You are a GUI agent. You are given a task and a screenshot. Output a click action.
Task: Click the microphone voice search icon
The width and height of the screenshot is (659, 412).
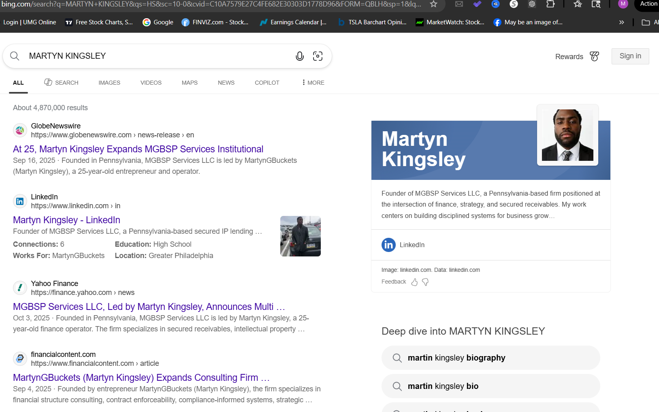pos(299,56)
